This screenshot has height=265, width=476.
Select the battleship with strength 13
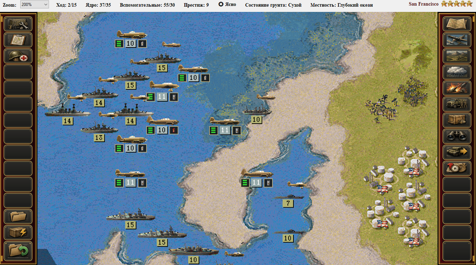pos(99,129)
